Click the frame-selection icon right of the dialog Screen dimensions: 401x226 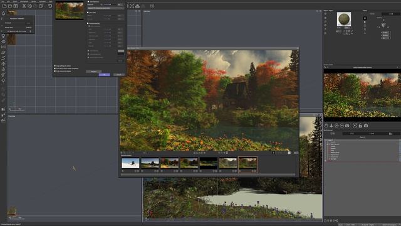(132, 6)
